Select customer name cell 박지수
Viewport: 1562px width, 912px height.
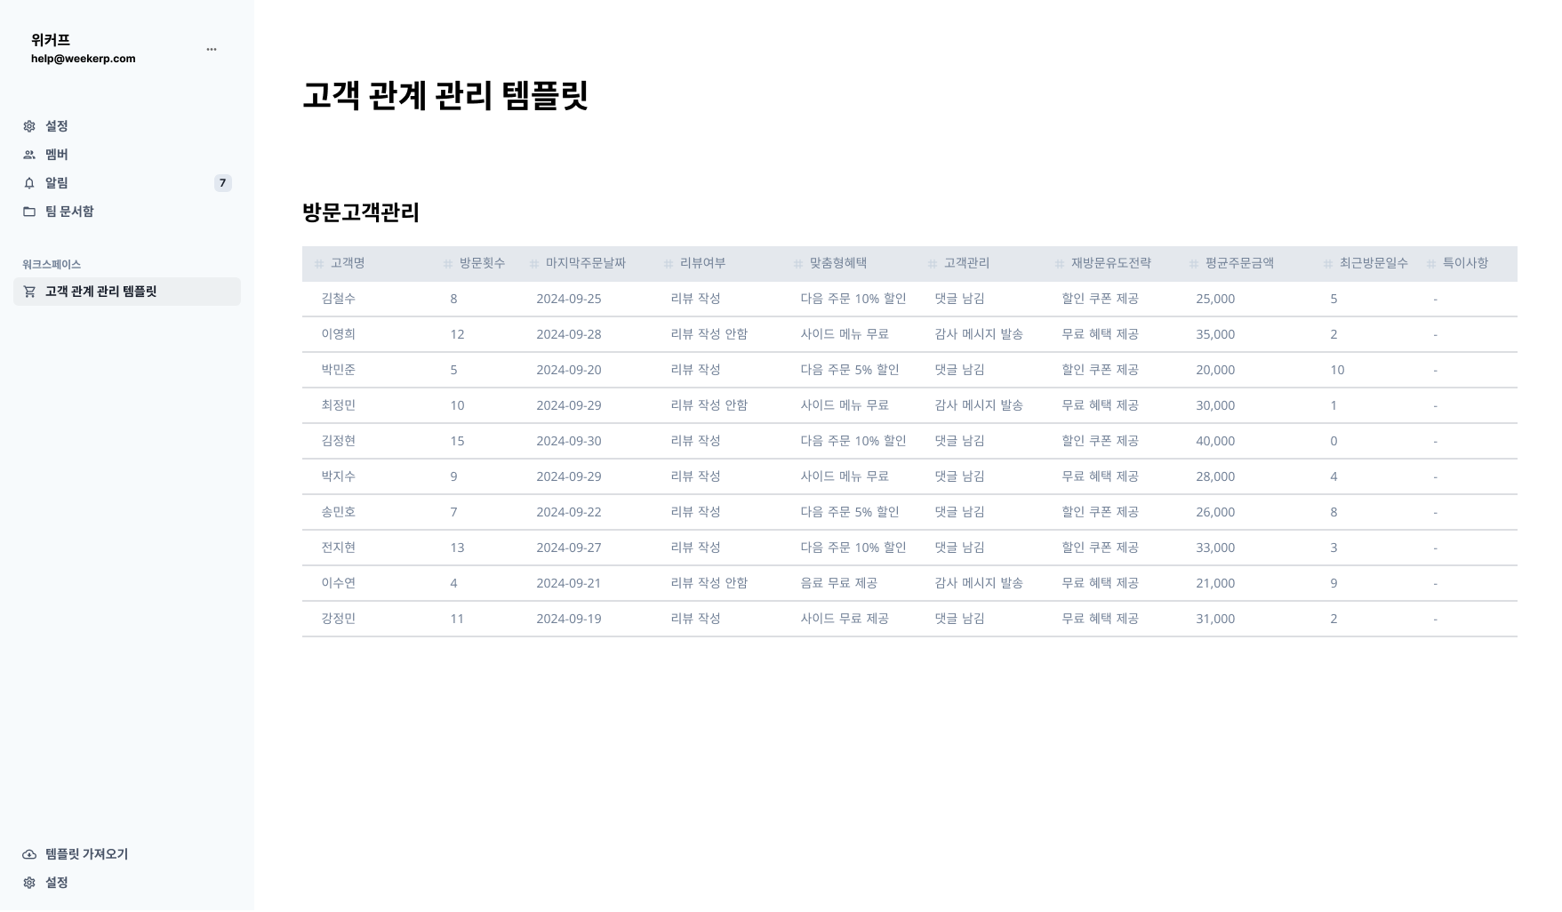[x=339, y=476]
